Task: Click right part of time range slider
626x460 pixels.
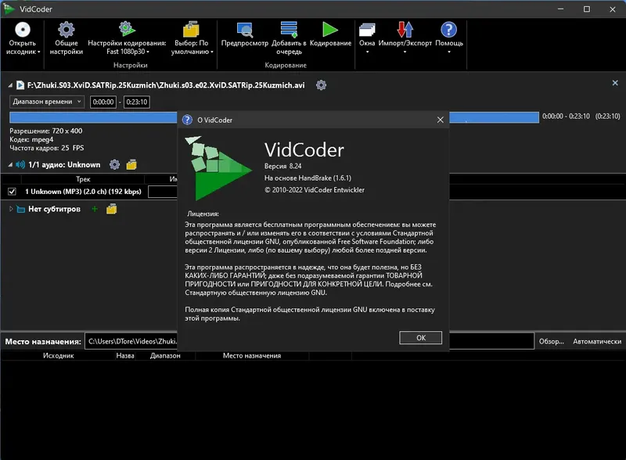Action: tap(495, 117)
